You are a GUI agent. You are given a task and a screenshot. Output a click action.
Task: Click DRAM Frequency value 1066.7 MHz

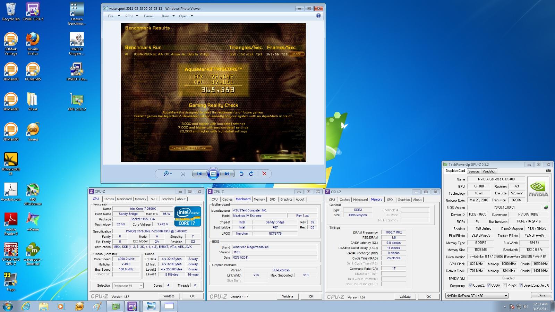tap(393, 233)
